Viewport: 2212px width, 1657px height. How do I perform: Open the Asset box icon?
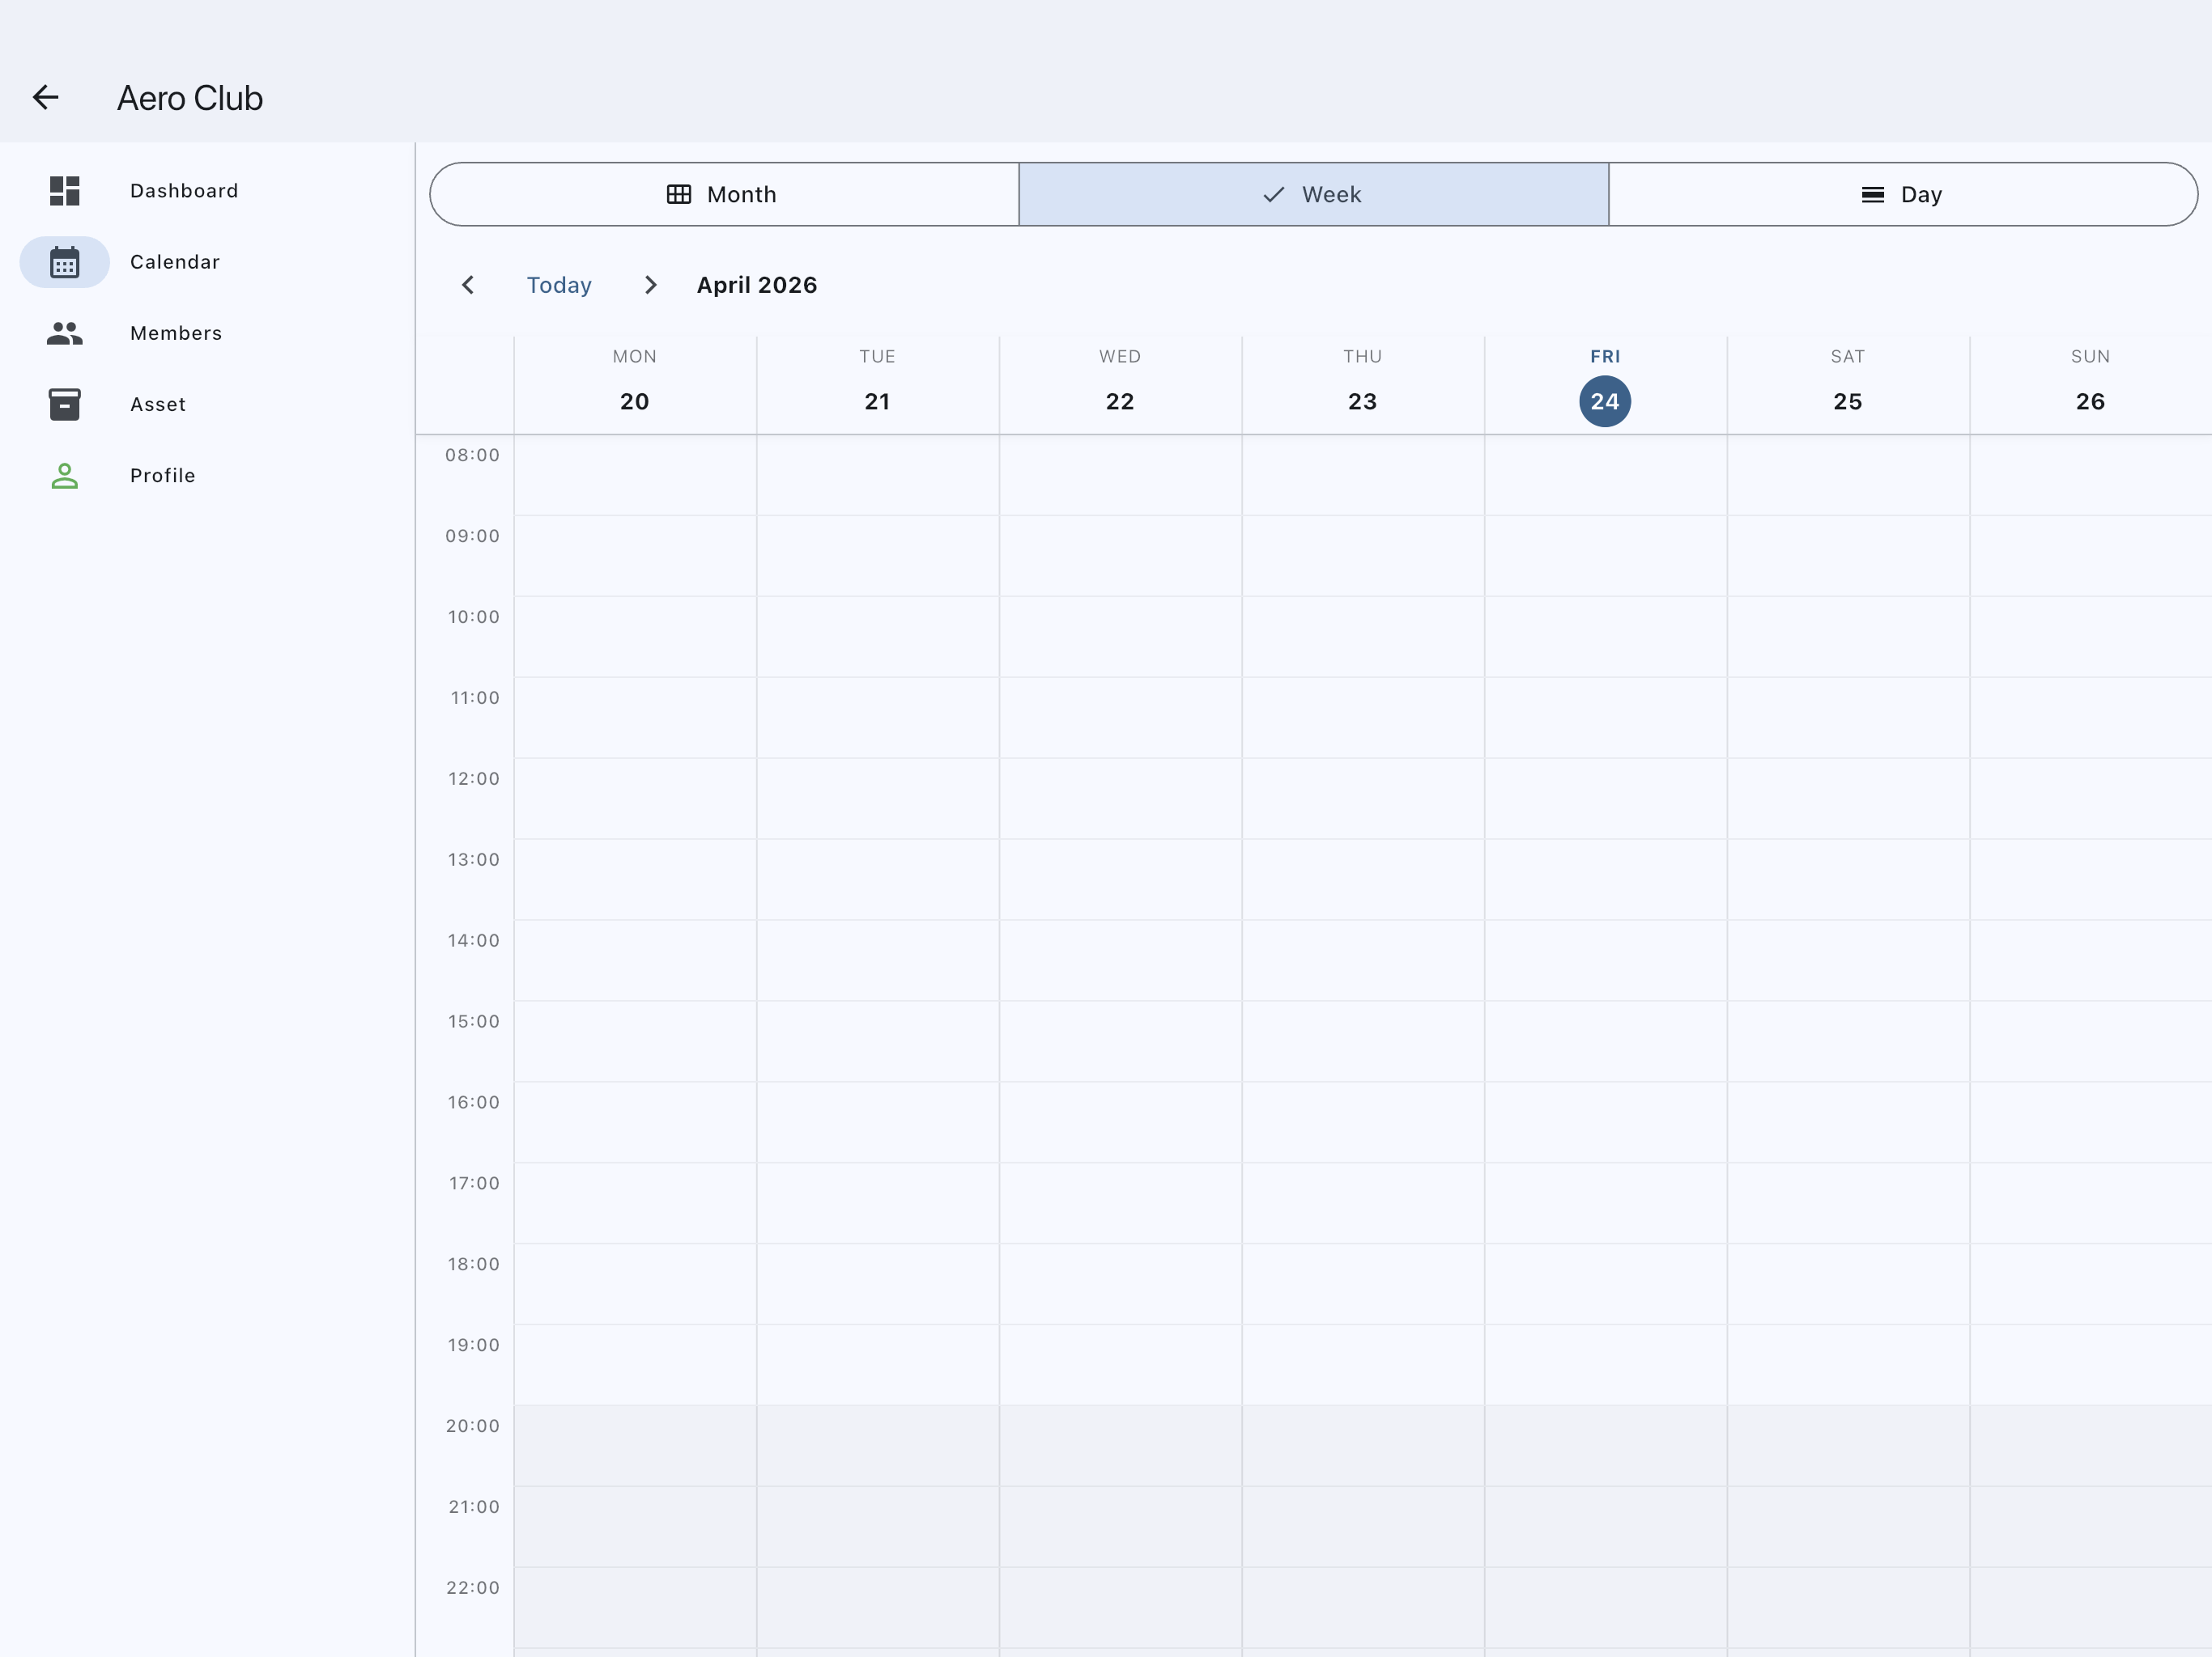pos(64,404)
